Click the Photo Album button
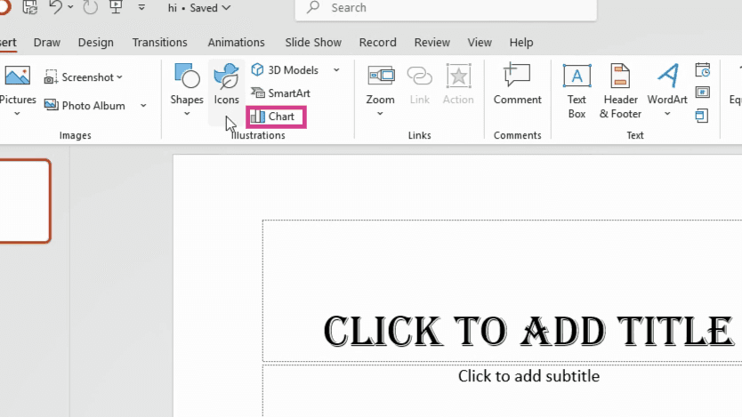Viewport: 742px width, 417px height. pyautogui.click(x=85, y=106)
